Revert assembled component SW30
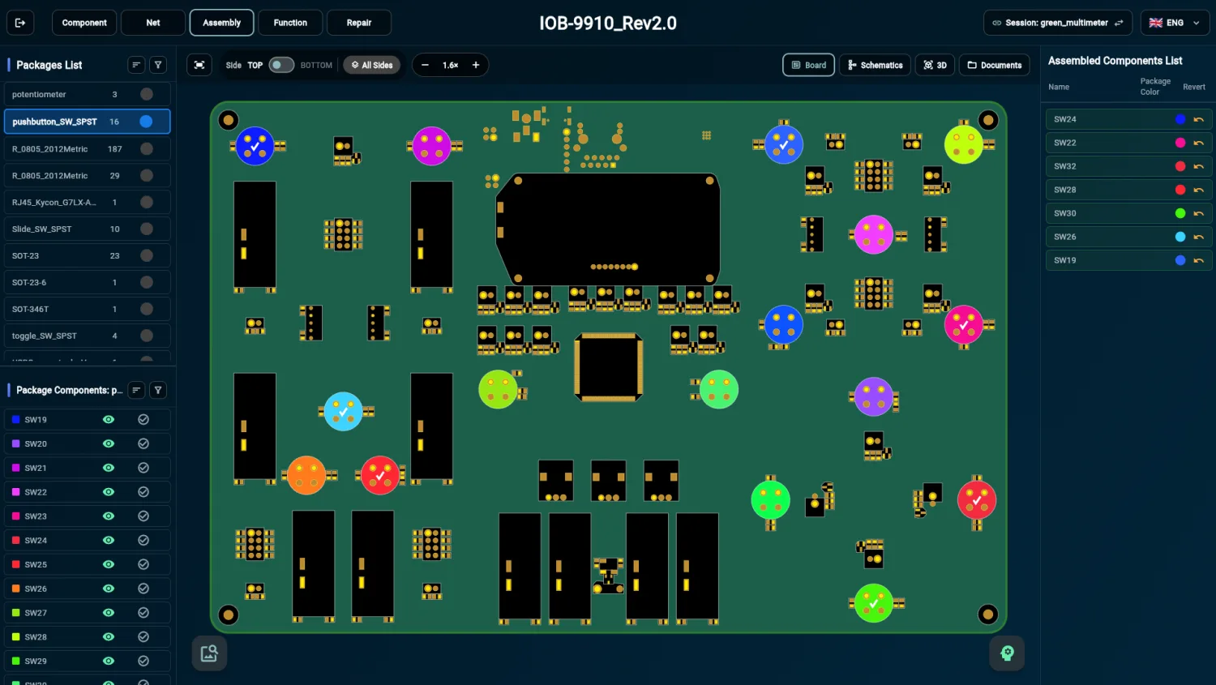The width and height of the screenshot is (1216, 685). (1198, 213)
